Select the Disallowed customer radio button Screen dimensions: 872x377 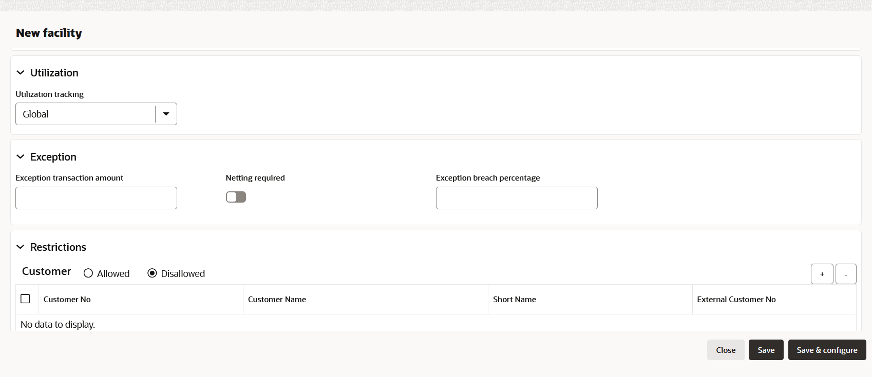tap(152, 273)
